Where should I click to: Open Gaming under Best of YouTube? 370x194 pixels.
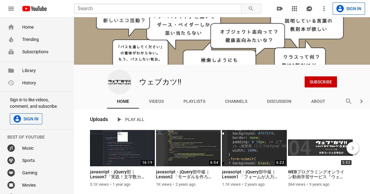click(x=37, y=173)
